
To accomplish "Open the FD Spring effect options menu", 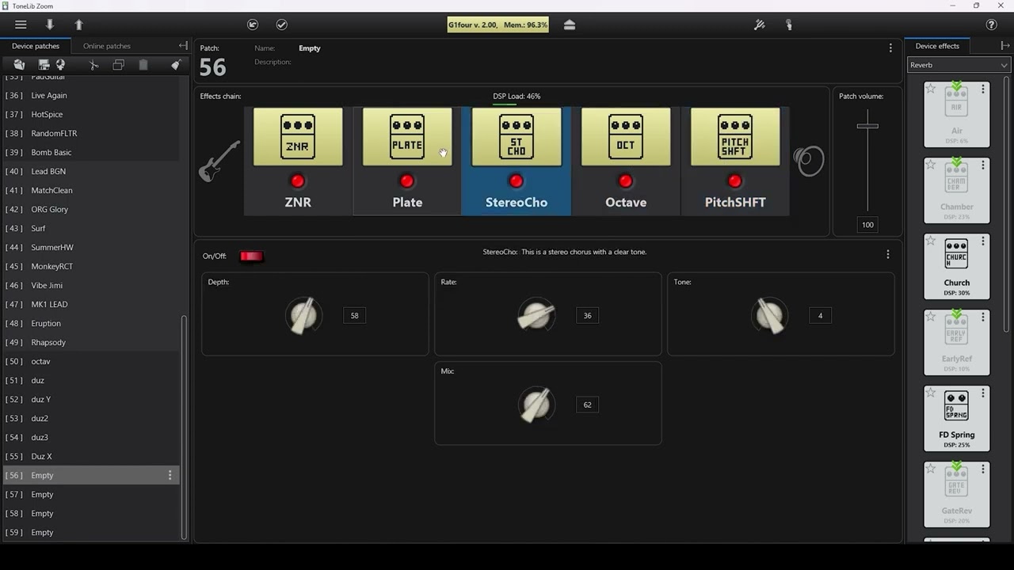I will (983, 393).
